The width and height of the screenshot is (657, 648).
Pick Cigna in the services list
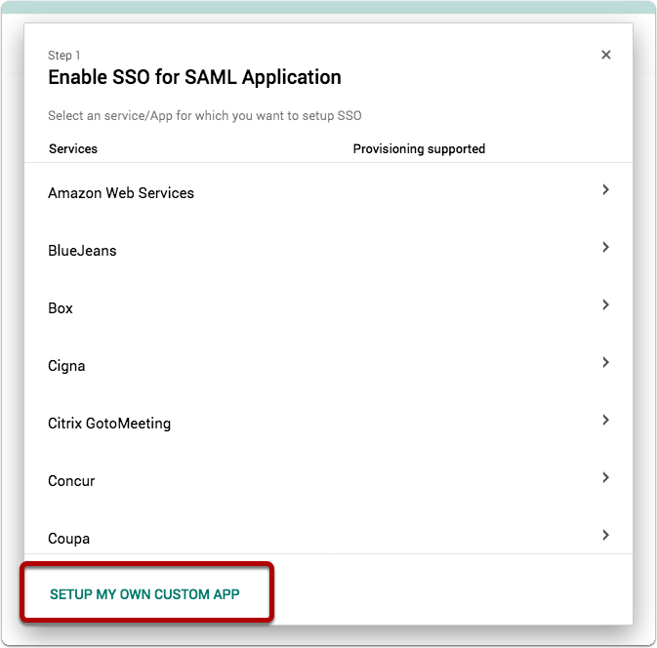pyautogui.click(x=66, y=366)
